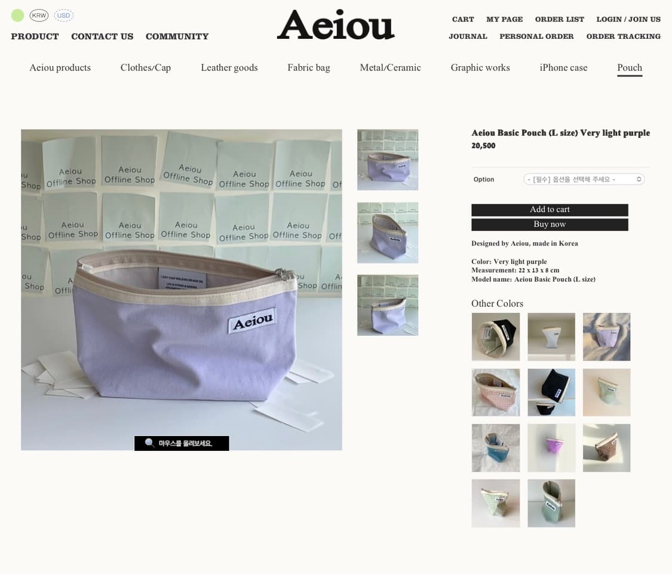The image size is (672, 574).
Task: Click Buy now button
Action: pyautogui.click(x=550, y=224)
